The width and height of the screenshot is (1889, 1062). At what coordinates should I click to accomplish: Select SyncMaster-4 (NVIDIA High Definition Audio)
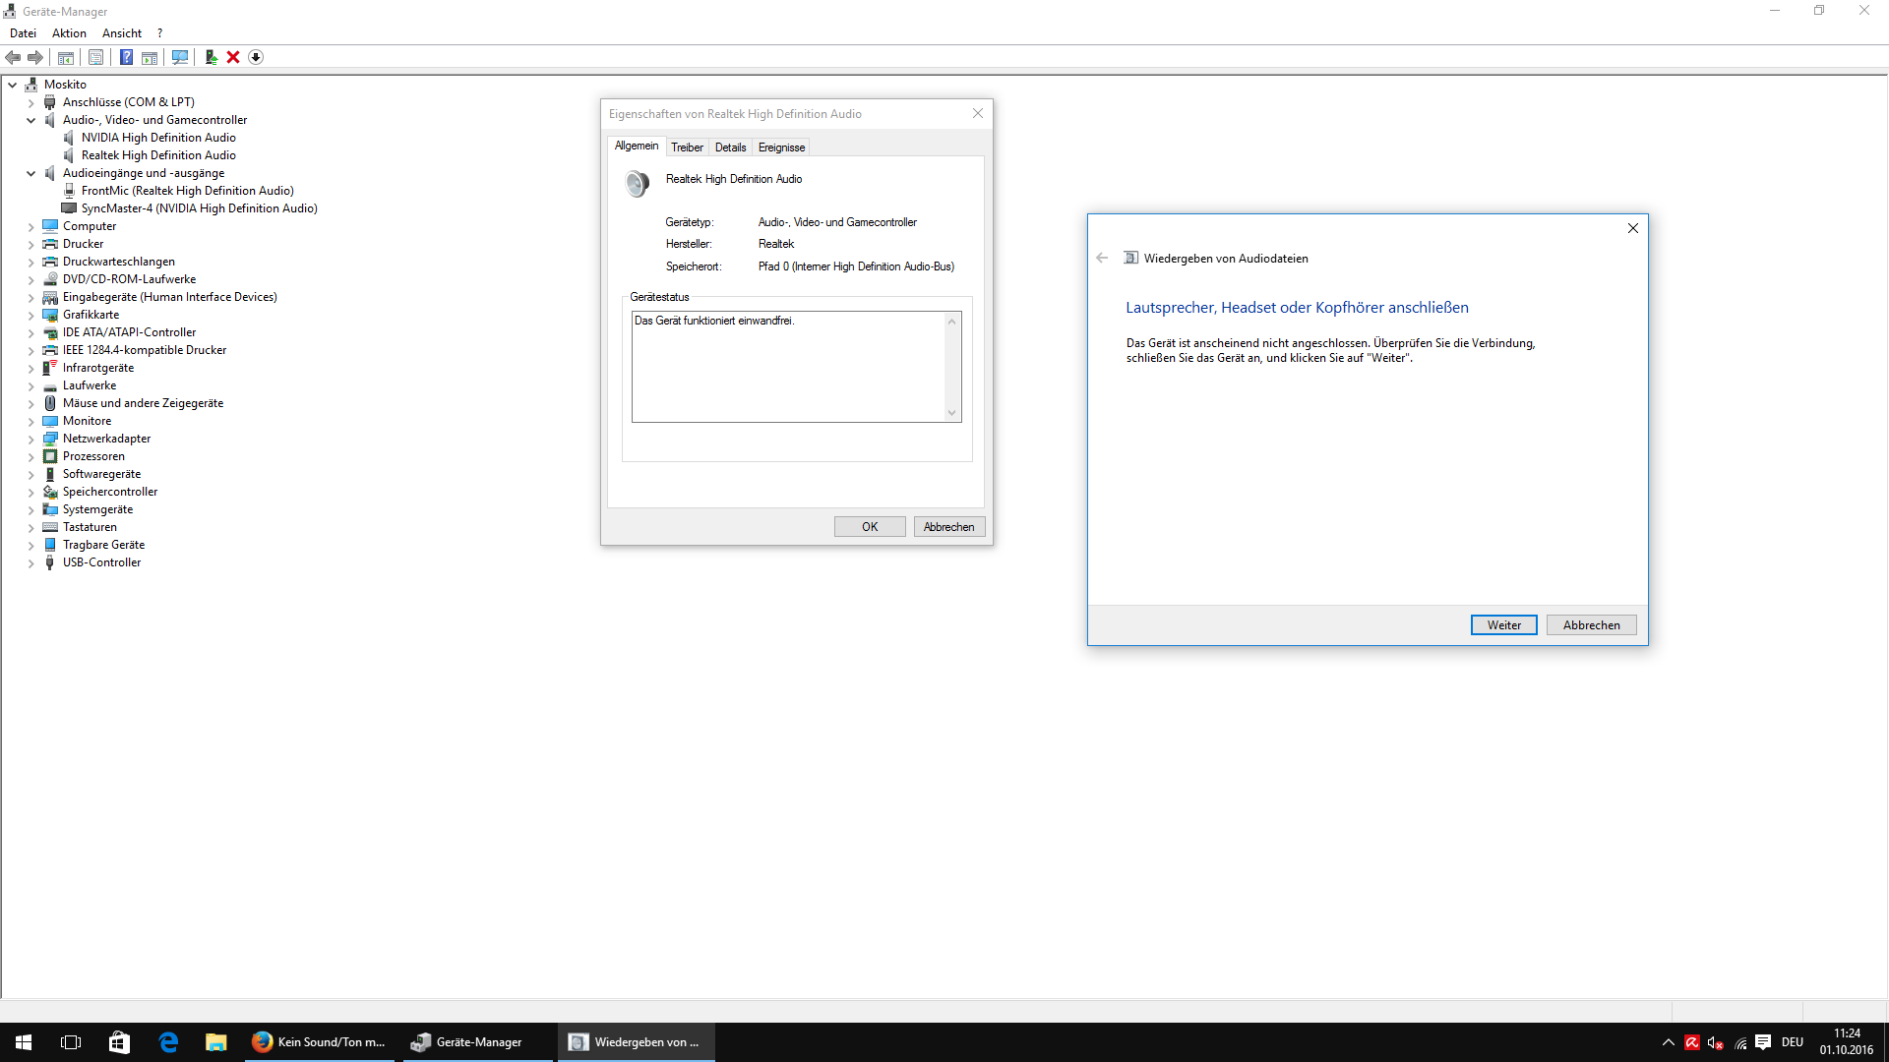199,208
